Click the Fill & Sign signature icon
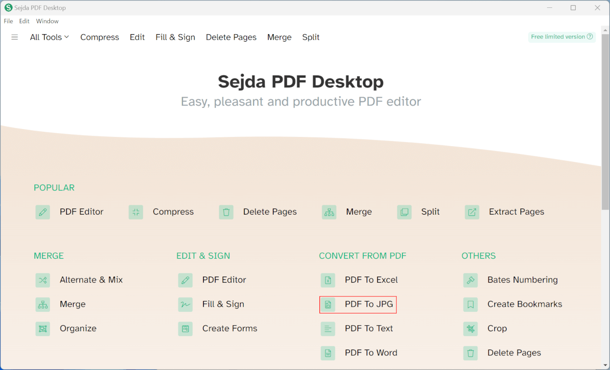Screen dimensions: 610x370 click(x=185, y=304)
